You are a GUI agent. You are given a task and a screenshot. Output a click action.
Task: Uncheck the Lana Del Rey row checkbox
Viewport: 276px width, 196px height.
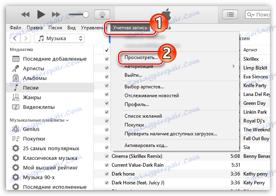(x=107, y=94)
